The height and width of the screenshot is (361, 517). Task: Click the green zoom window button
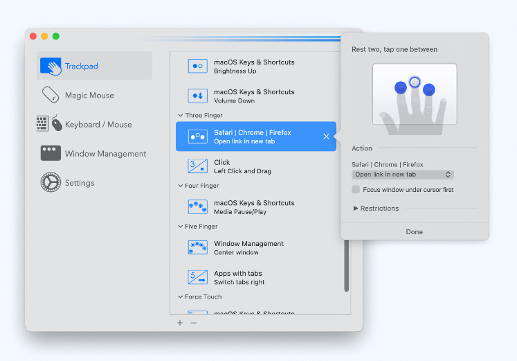(56, 36)
